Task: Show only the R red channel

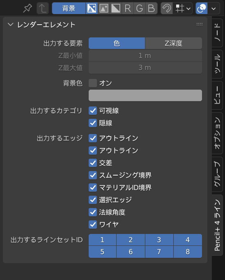Action: [128, 8]
